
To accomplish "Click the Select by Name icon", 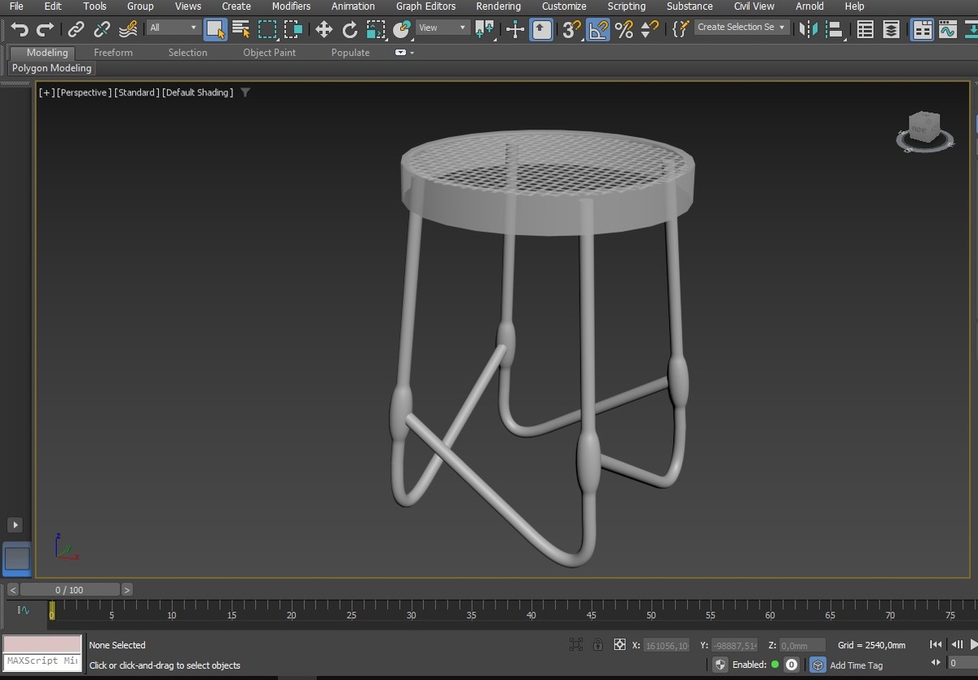I will point(241,29).
